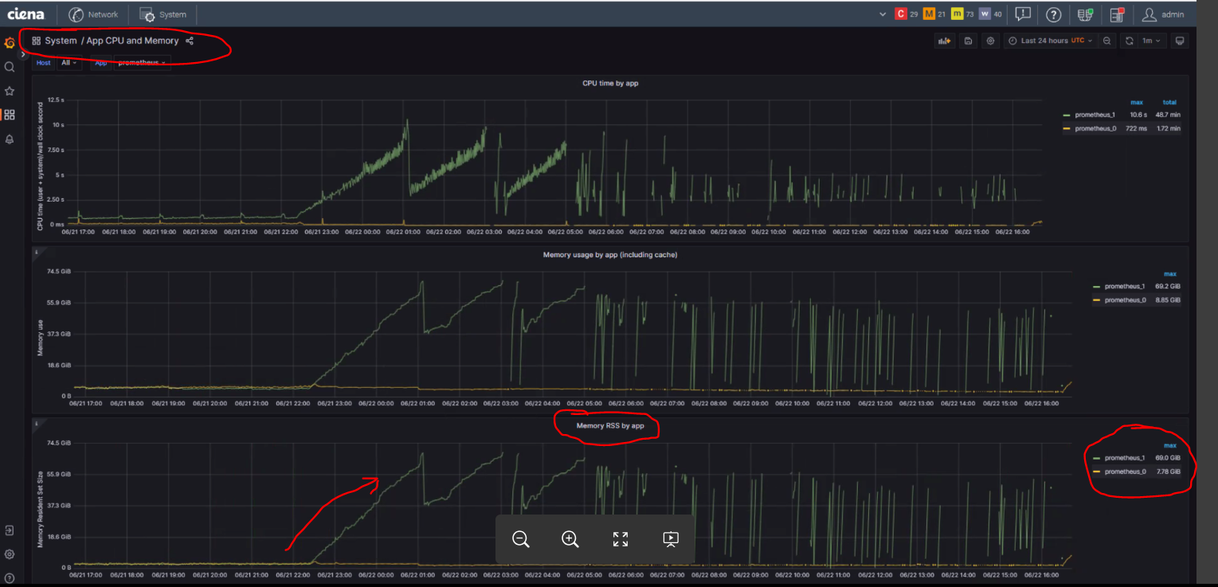Open the Grafana home logo
The height and width of the screenshot is (587, 1218).
tap(10, 42)
